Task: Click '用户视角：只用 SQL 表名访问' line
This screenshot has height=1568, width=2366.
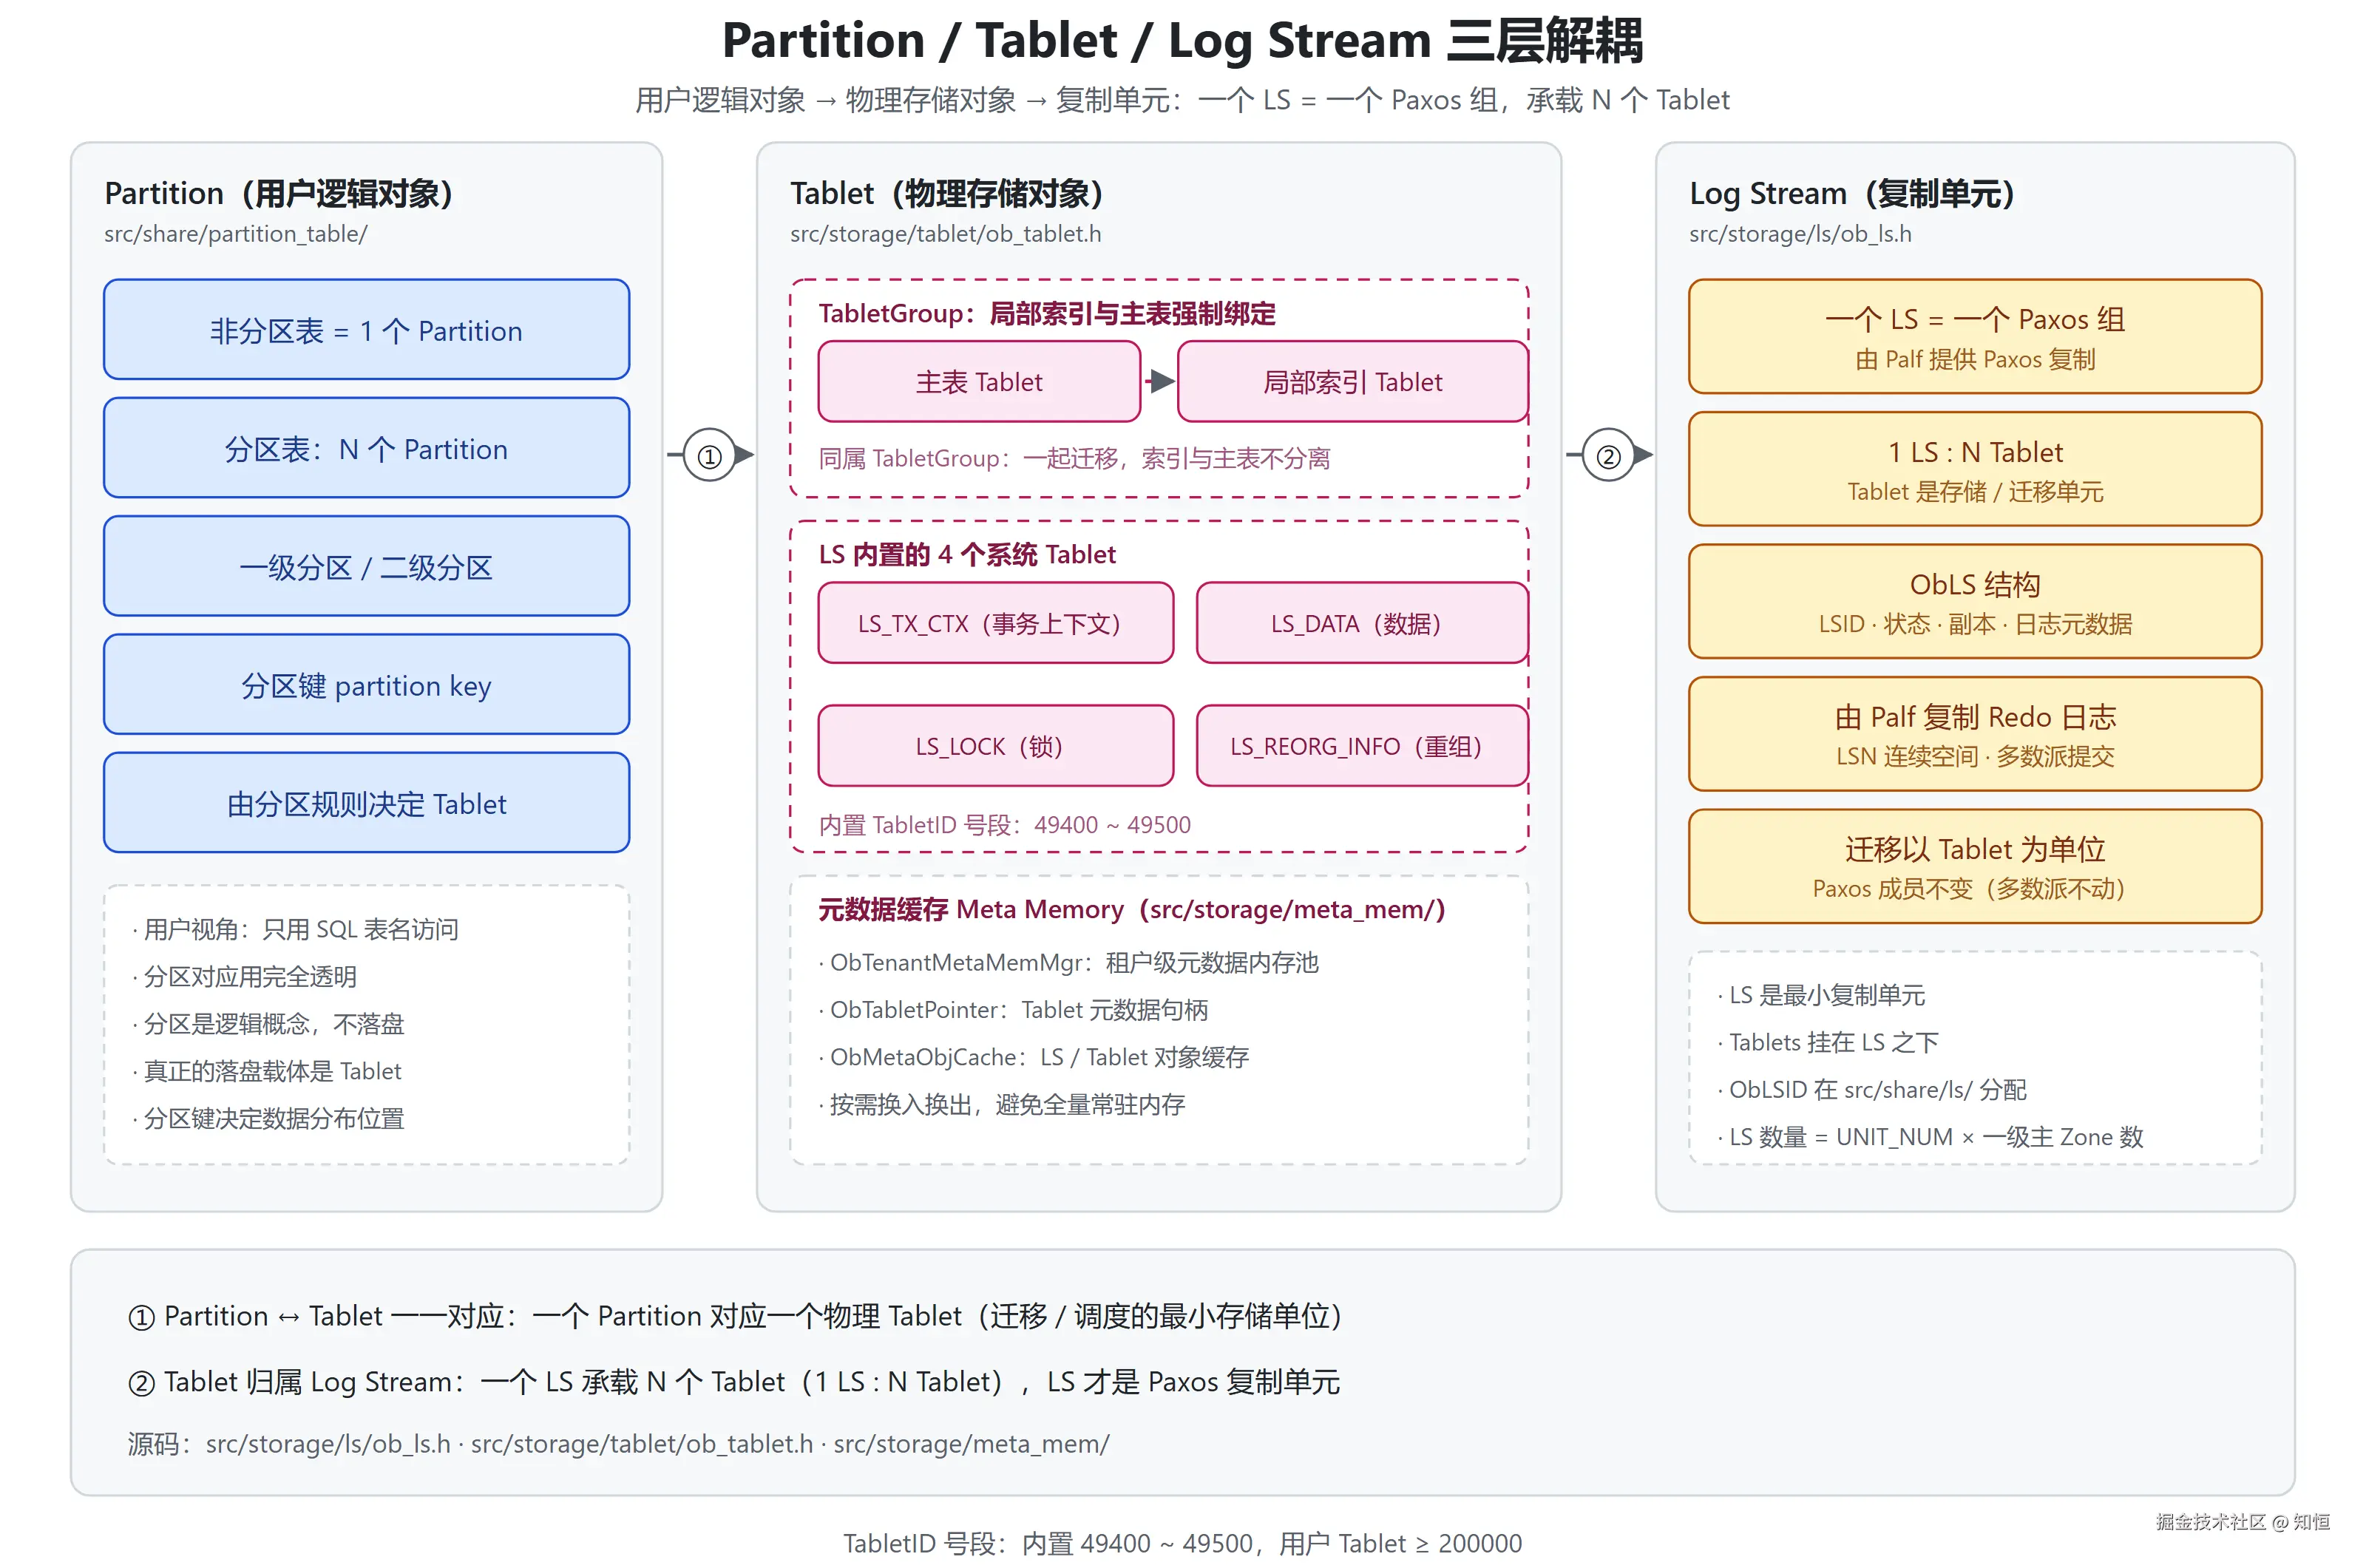Action: click(x=295, y=930)
